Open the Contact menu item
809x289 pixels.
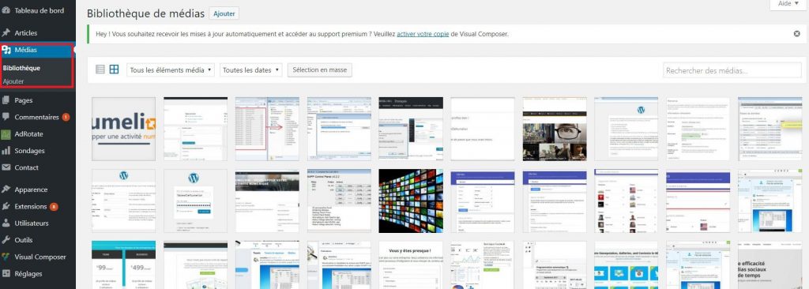click(x=26, y=167)
